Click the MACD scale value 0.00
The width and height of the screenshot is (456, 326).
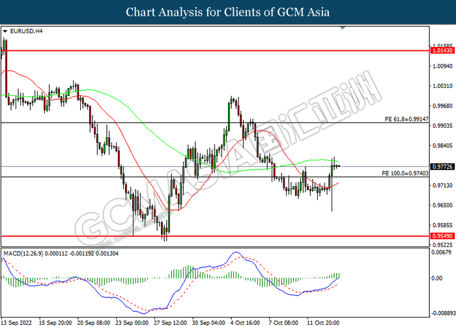tap(437, 278)
